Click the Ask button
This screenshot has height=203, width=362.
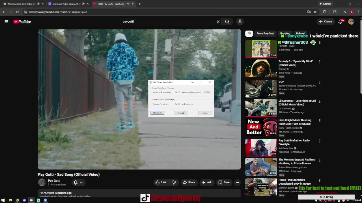pyautogui.click(x=206, y=182)
